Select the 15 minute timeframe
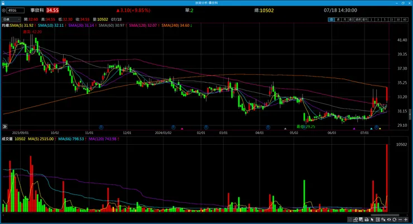Image resolution: width=413 pixels, height=224 pixels. point(391,20)
